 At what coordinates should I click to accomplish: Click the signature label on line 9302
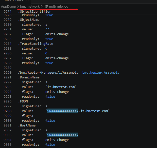point(31,130)
